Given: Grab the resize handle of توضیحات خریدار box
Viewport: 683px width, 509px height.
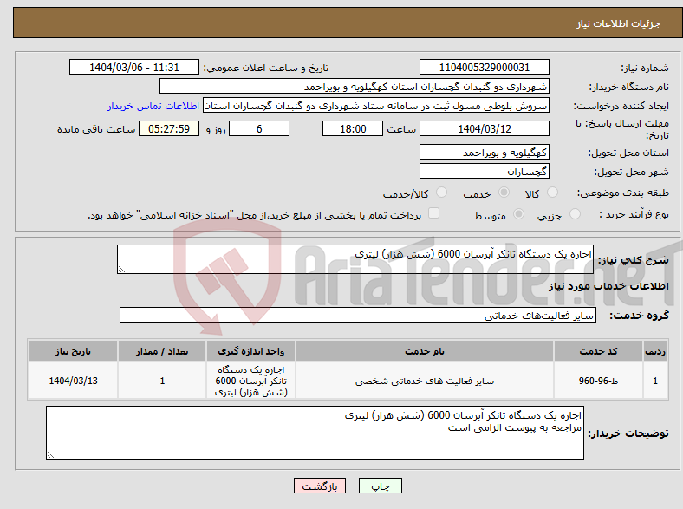Looking at the screenshot, I should (x=50, y=455).
